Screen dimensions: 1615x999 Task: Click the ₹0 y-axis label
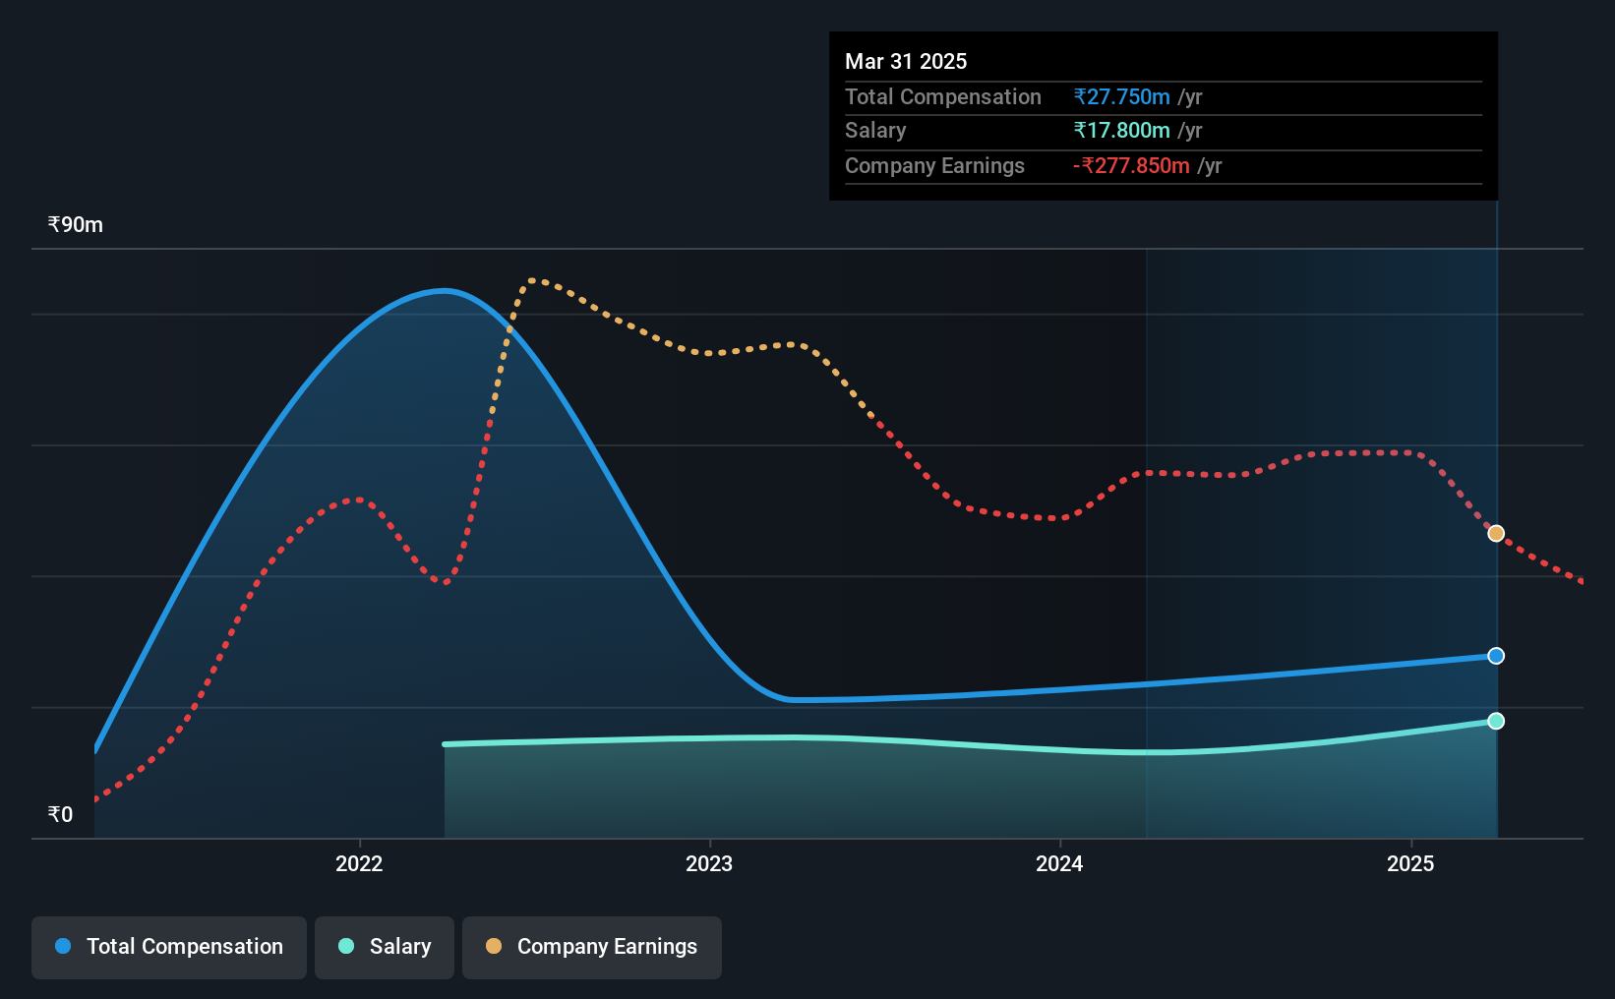[60, 814]
